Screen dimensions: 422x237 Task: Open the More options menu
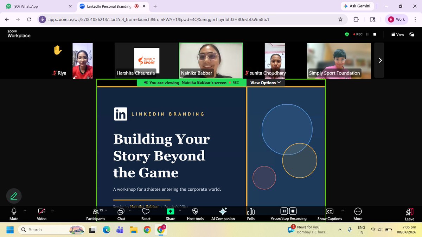[x=358, y=214]
